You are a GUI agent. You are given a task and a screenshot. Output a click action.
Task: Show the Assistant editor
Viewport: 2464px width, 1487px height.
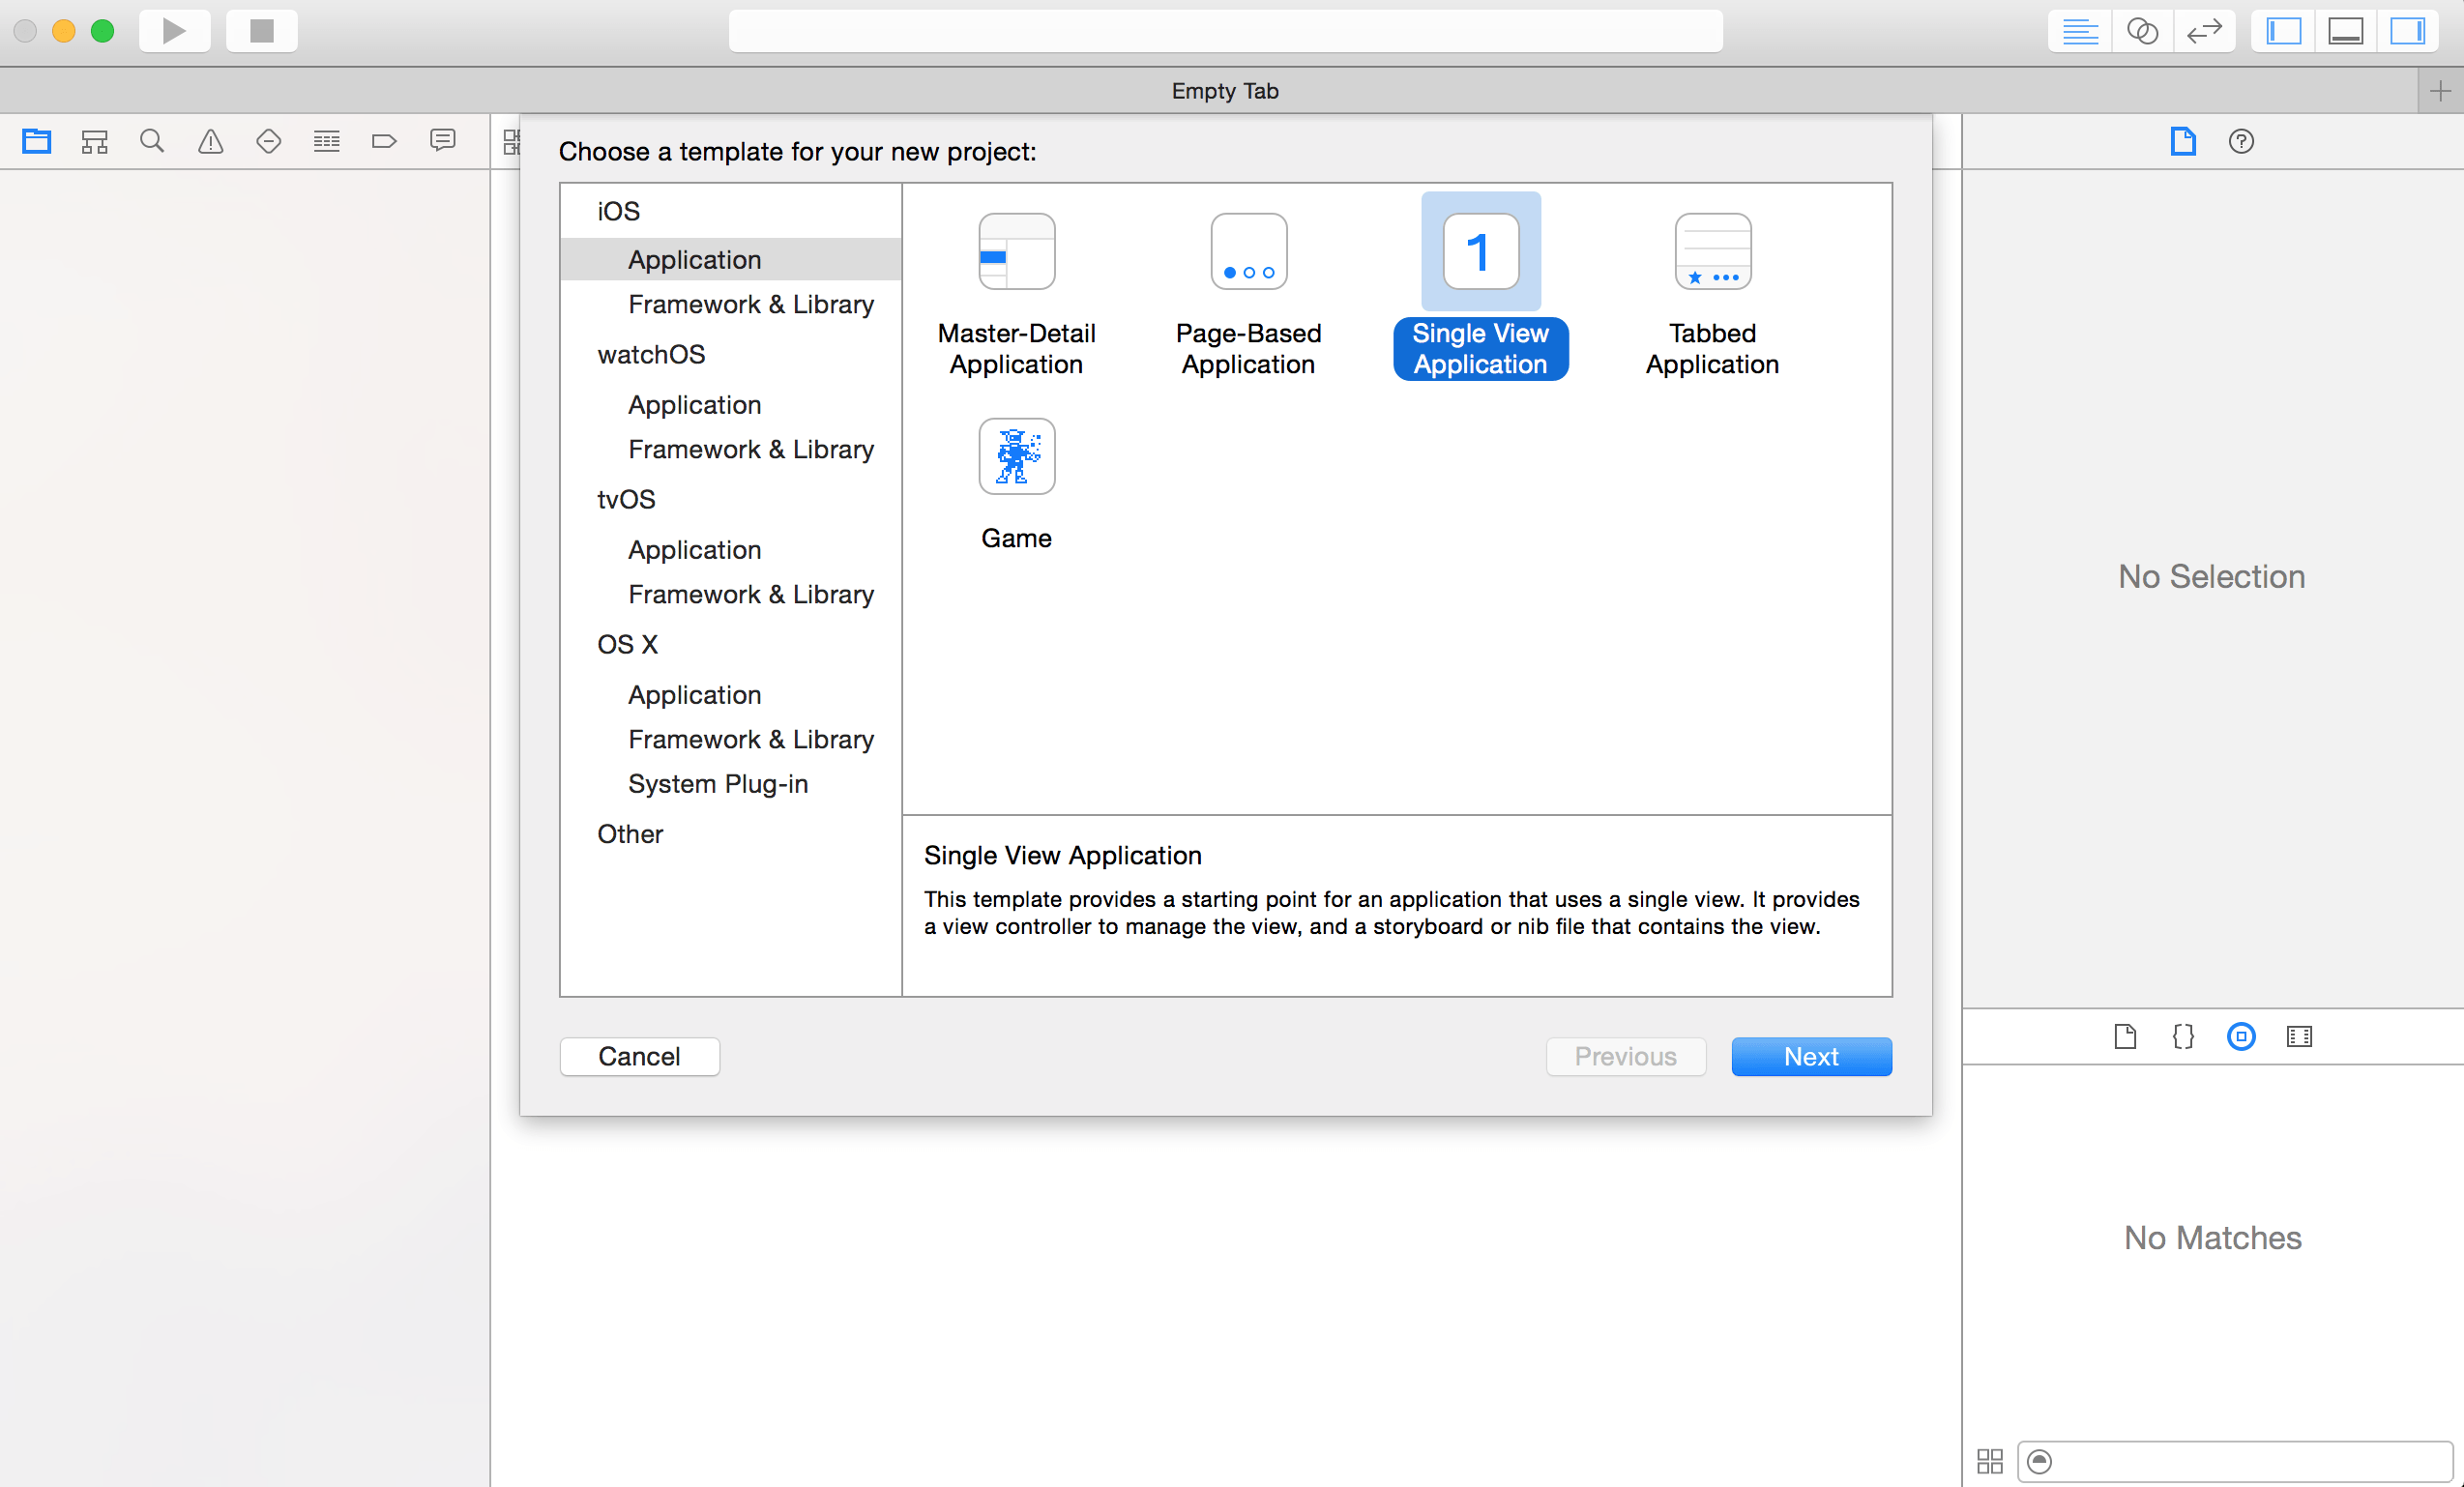(x=2142, y=31)
